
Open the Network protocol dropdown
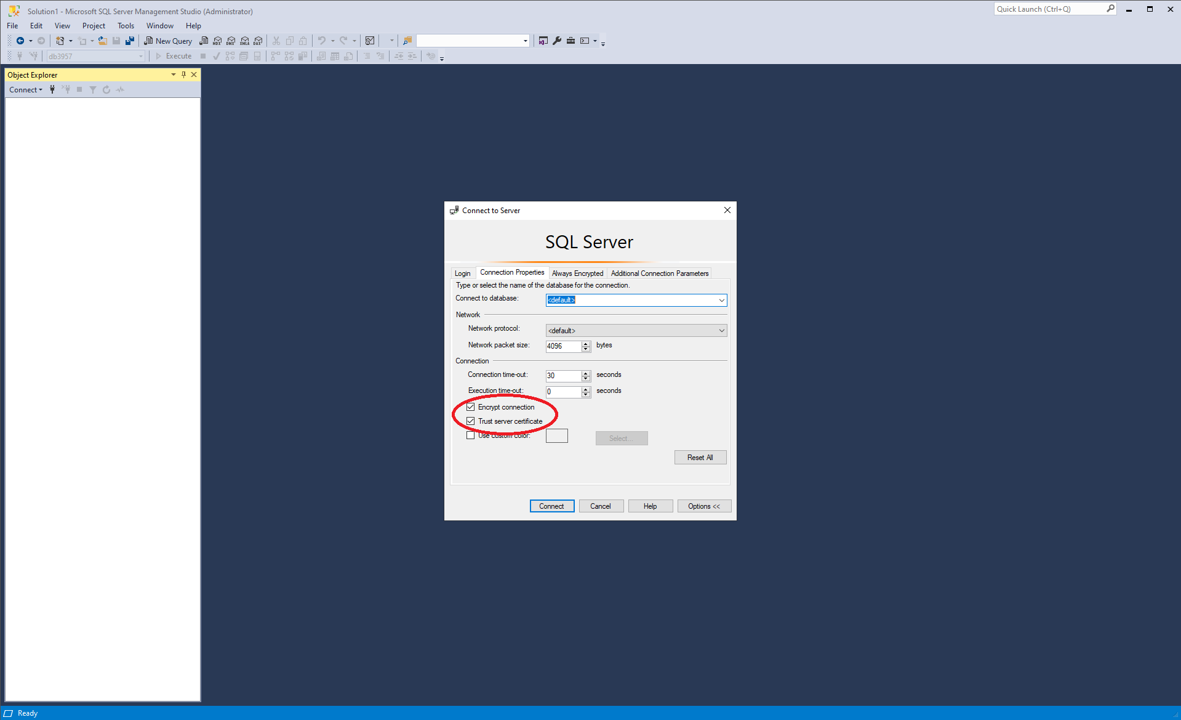[721, 331]
